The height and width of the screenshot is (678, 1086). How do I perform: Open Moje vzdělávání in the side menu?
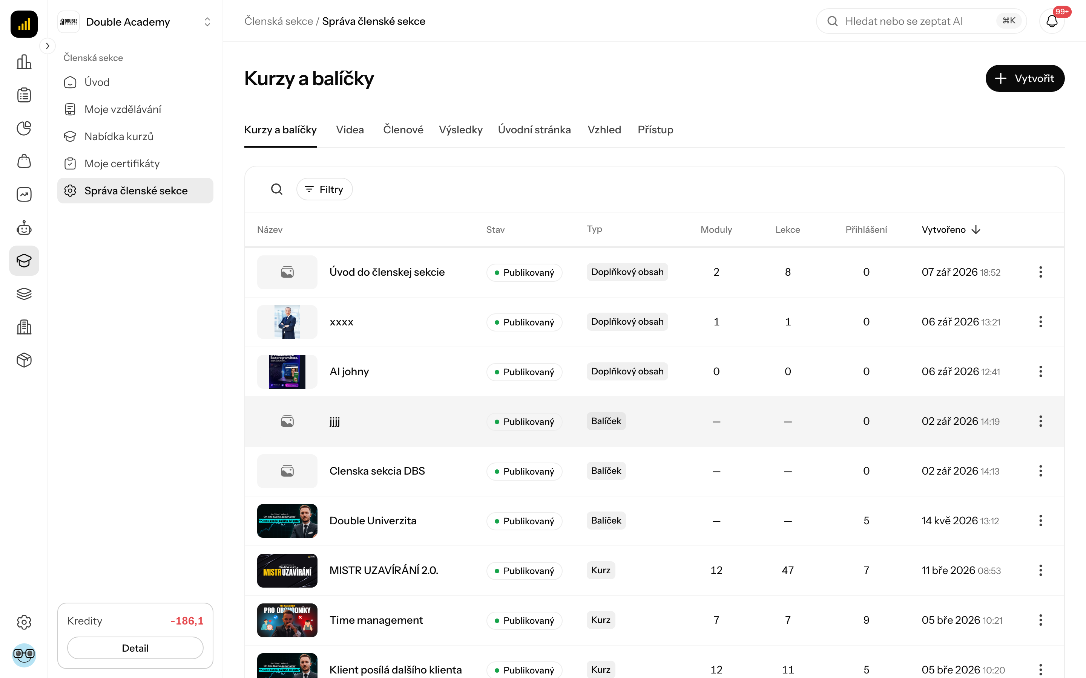[x=135, y=109]
